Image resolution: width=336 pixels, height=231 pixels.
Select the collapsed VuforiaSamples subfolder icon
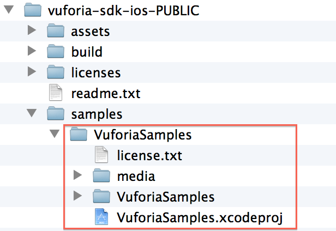101,196
